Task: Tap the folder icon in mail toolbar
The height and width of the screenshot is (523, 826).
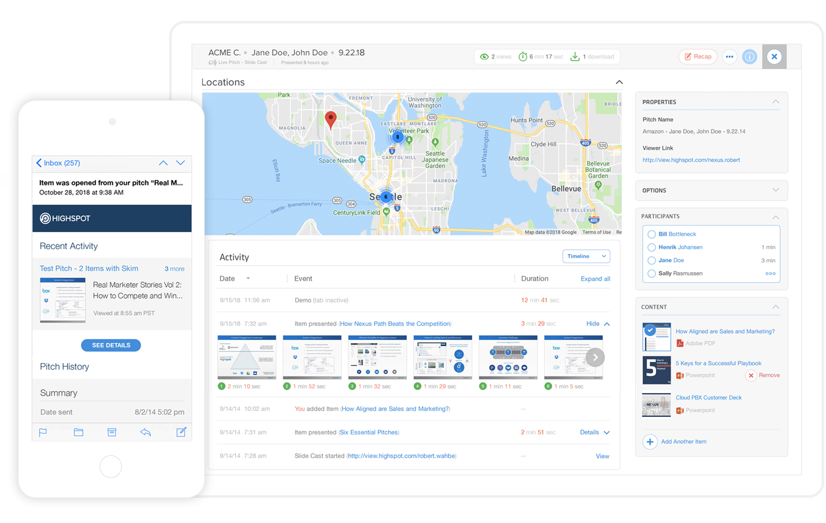Action: pos(78,432)
